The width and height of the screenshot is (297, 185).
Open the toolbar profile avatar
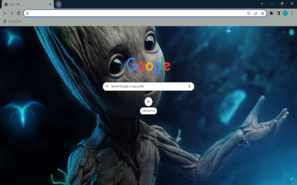tap(285, 13)
